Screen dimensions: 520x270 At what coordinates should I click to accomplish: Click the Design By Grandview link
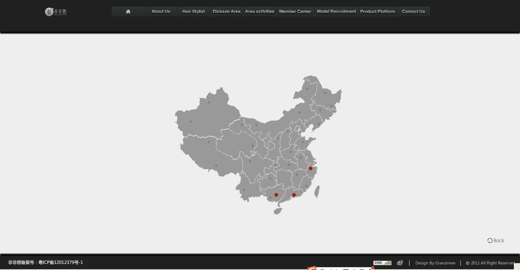(x=435, y=263)
